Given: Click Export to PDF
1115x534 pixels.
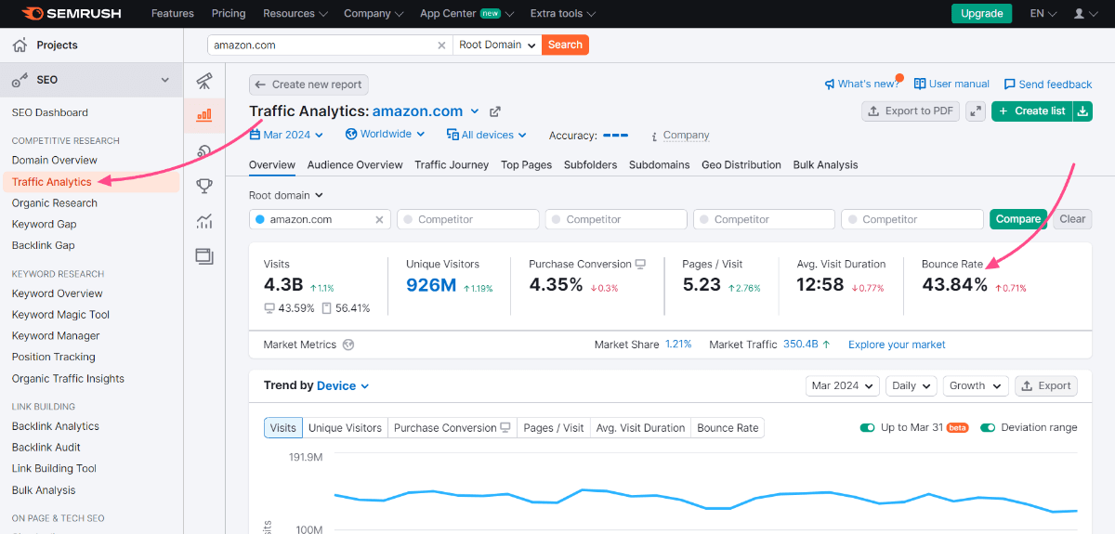Looking at the screenshot, I should [911, 111].
